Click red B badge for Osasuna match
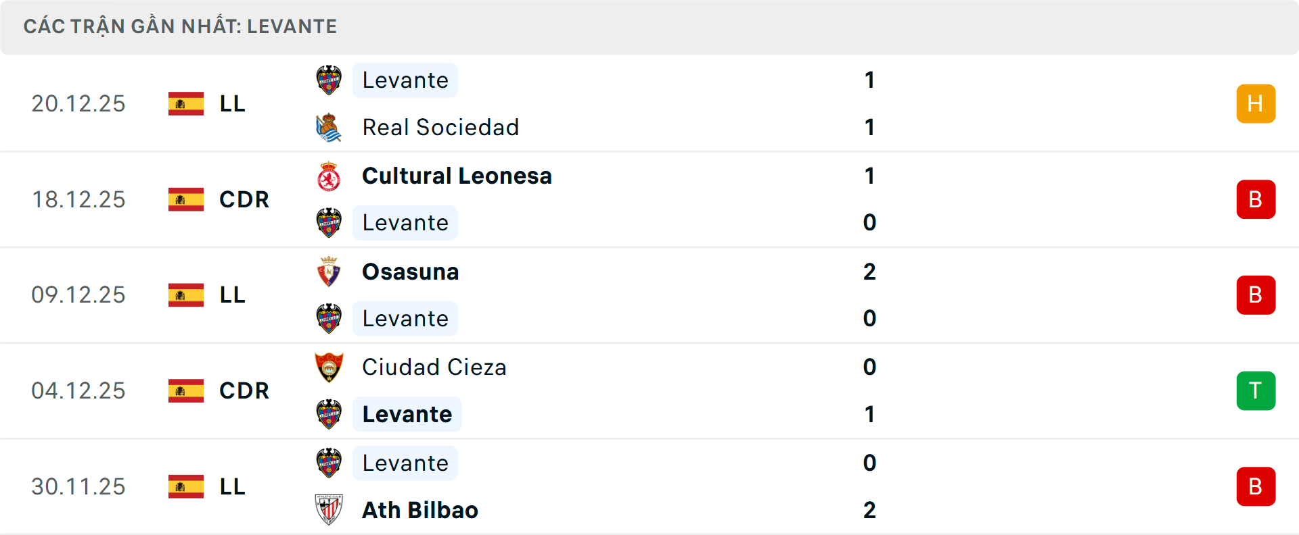 (x=1256, y=295)
